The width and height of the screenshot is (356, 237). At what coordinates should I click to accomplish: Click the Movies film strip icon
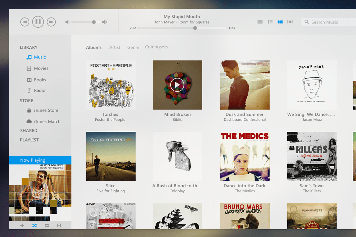[29, 68]
